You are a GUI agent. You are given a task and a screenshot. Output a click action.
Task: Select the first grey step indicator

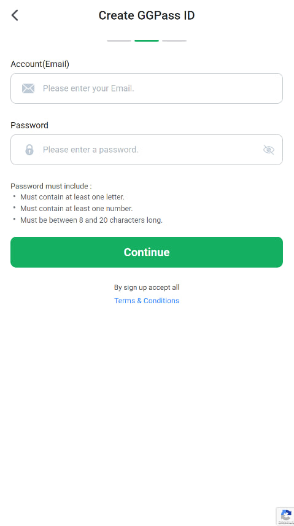[119, 41]
